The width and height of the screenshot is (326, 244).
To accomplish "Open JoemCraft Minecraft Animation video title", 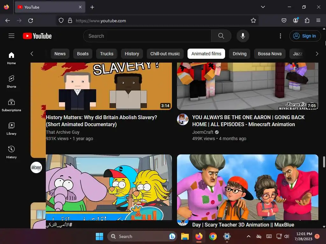I will [x=248, y=121].
